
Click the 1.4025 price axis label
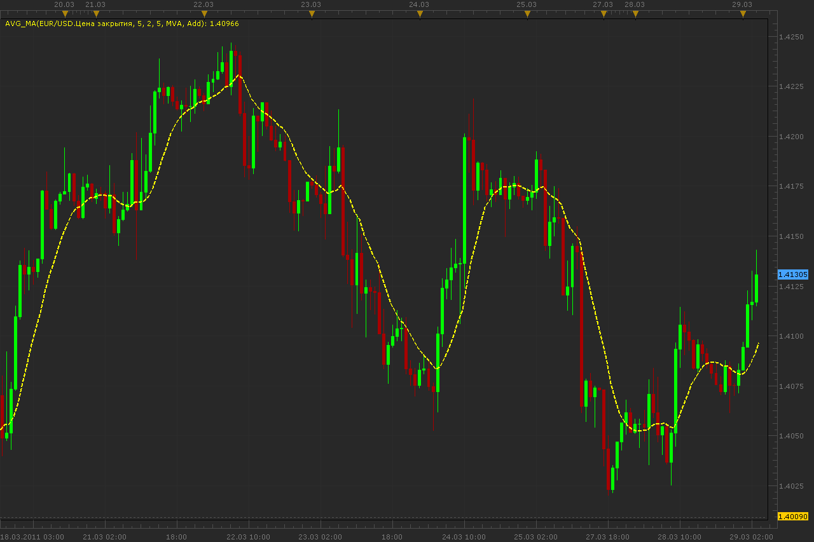coord(791,486)
